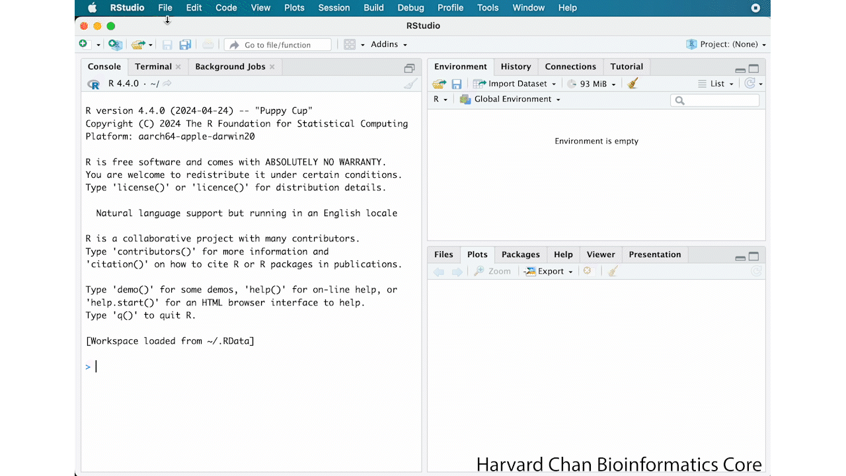Switch to the Tutorial tab

click(x=627, y=66)
